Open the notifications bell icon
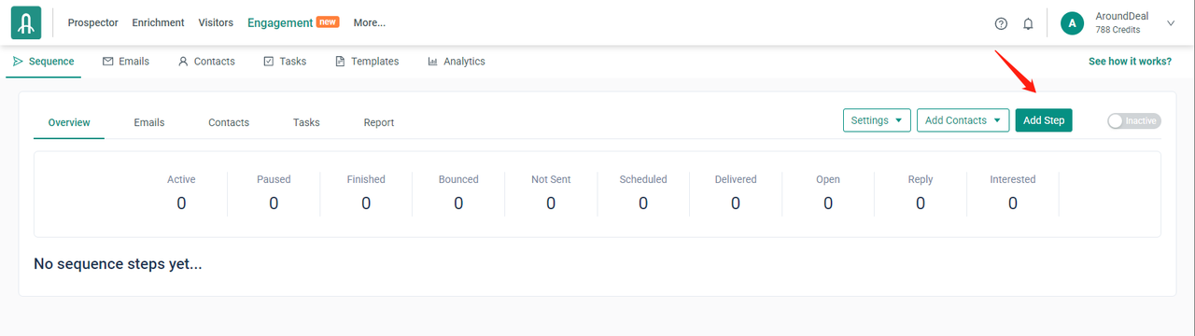Image resolution: width=1195 pixels, height=336 pixels. [1028, 23]
